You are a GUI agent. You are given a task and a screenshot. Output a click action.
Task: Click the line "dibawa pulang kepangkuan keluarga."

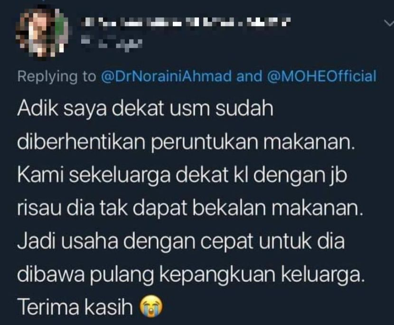191,275
